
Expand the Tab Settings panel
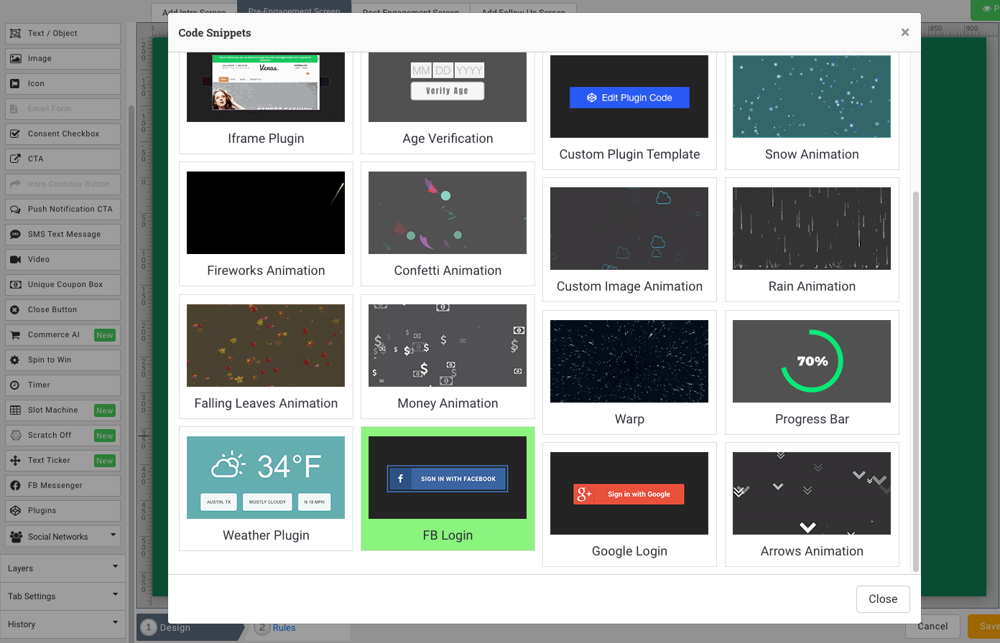pyautogui.click(x=62, y=596)
